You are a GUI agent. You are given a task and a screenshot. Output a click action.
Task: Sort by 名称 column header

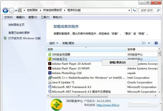[x=86, y=49]
